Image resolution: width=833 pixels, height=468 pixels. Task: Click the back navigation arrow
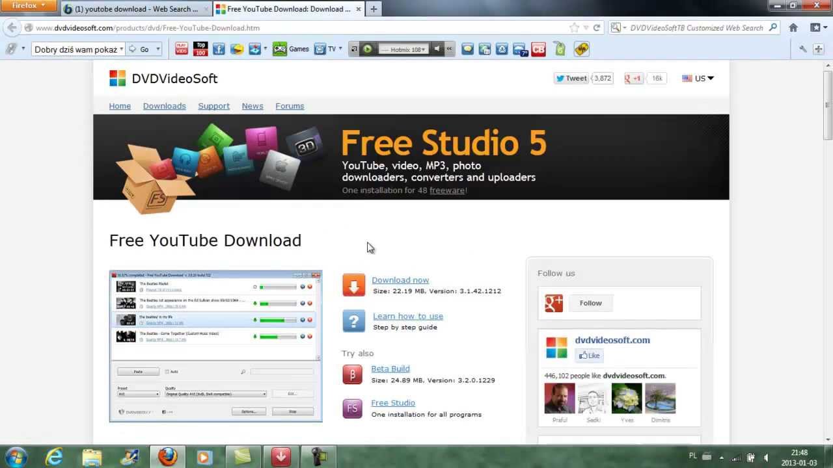pyautogui.click(x=11, y=28)
